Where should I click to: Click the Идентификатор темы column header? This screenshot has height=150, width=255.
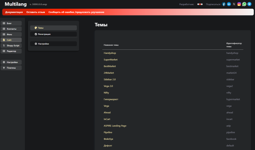(234, 45)
